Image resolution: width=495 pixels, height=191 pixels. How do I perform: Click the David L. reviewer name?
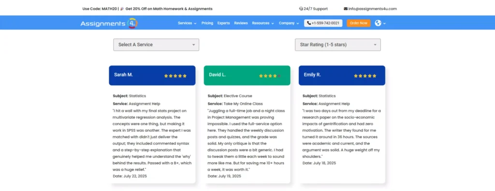[x=217, y=75]
